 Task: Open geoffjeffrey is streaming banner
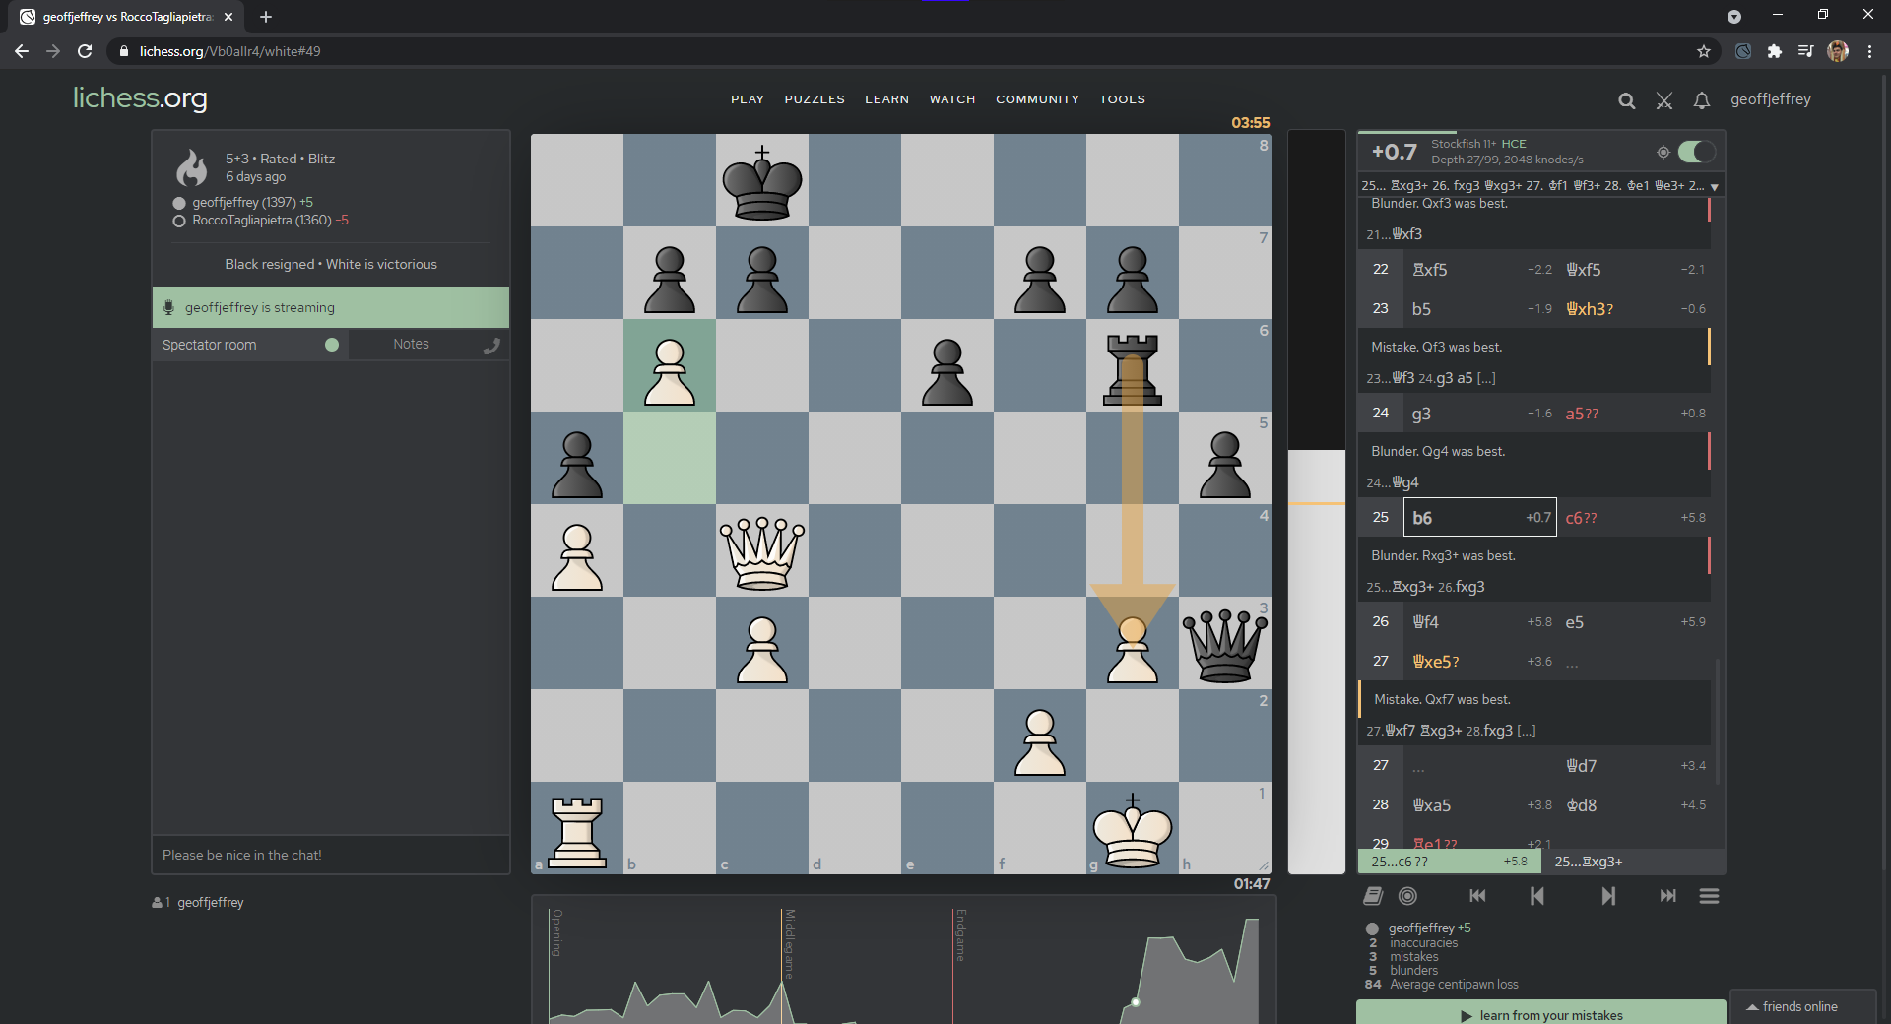coord(331,307)
